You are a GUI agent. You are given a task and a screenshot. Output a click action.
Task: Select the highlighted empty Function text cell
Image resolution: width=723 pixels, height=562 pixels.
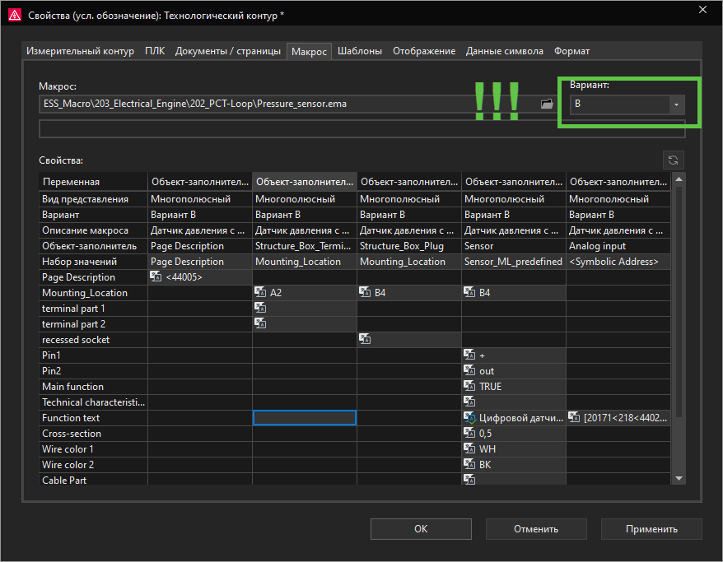tap(305, 418)
